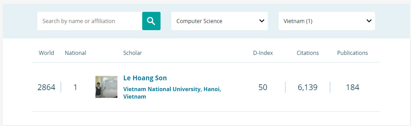Select the national rank value 1
The image size is (411, 126).
click(75, 87)
